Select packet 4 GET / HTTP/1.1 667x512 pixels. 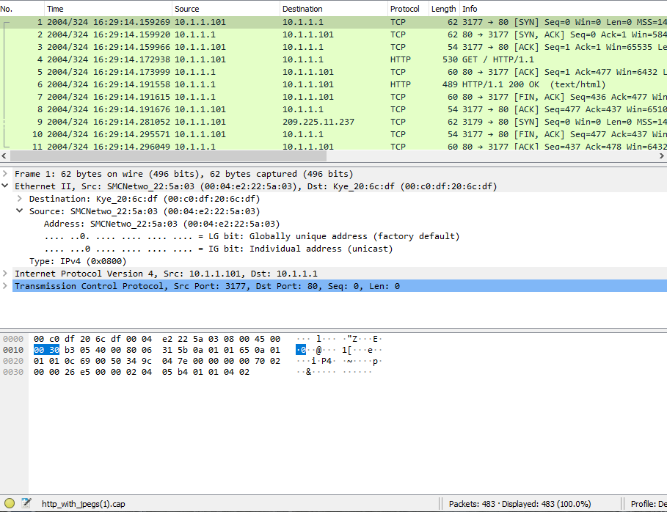(333, 59)
